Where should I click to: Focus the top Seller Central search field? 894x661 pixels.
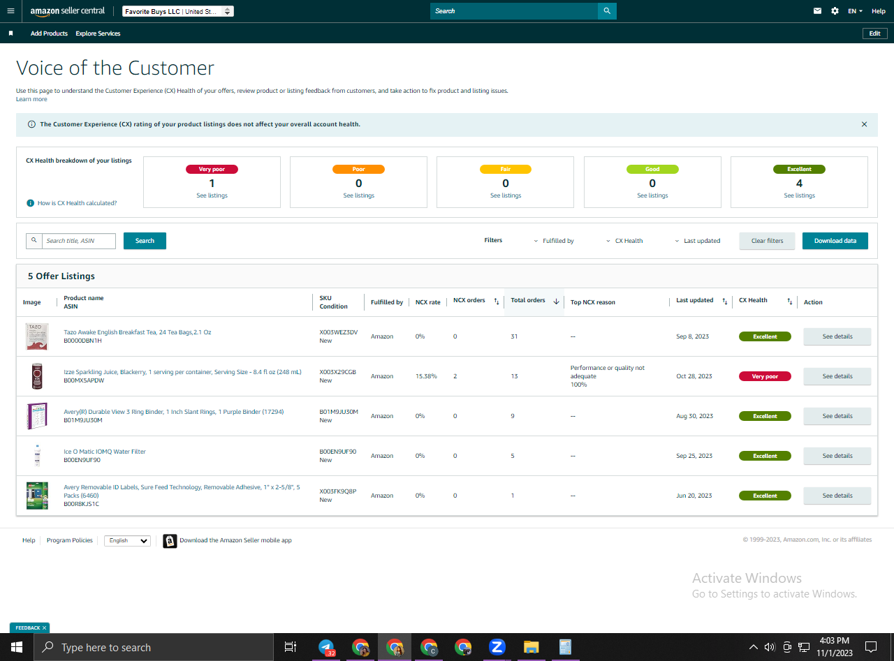point(514,11)
